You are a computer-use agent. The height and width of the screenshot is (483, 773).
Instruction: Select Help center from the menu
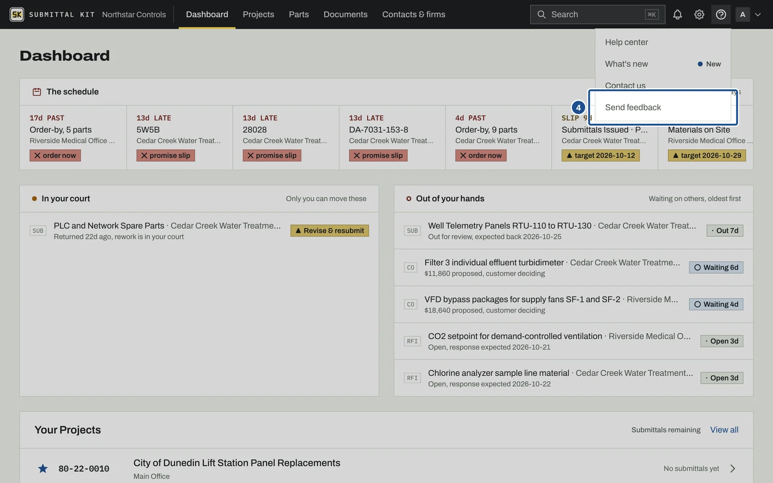(x=663, y=43)
